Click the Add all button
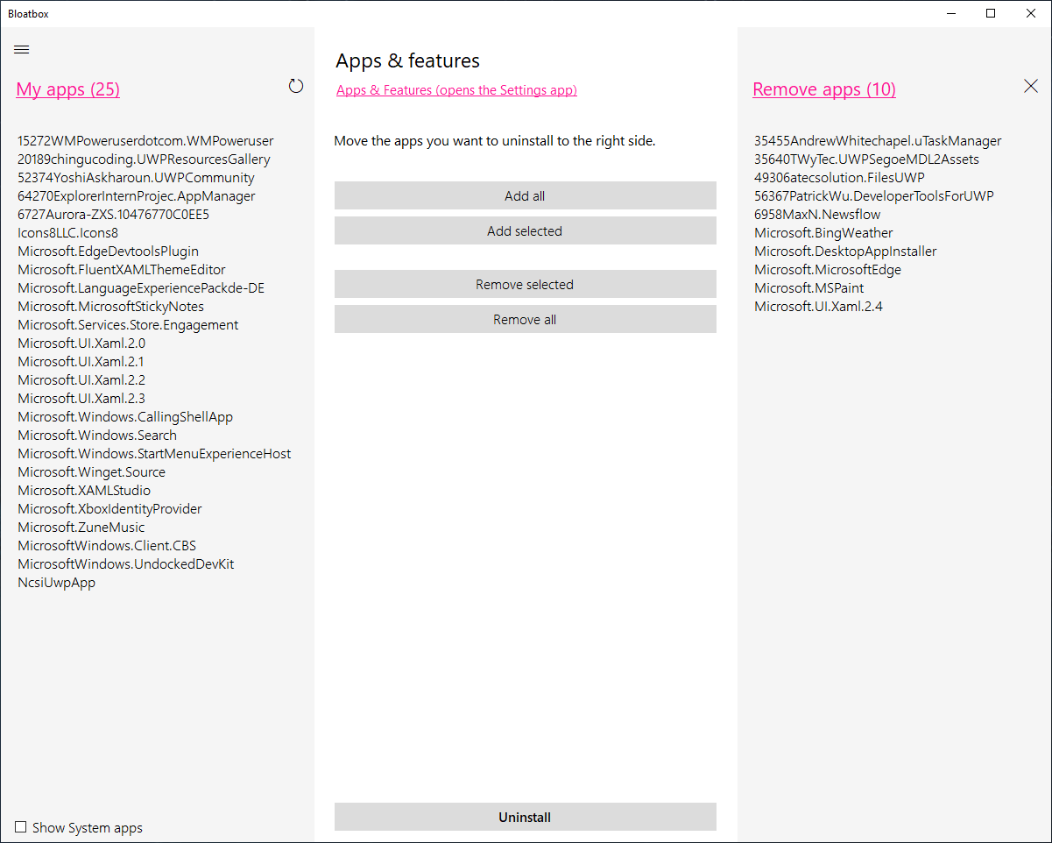This screenshot has height=843, width=1052. [525, 196]
